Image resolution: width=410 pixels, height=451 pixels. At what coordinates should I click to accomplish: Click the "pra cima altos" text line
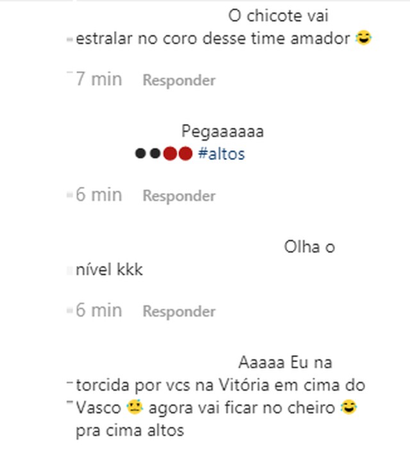130,431
